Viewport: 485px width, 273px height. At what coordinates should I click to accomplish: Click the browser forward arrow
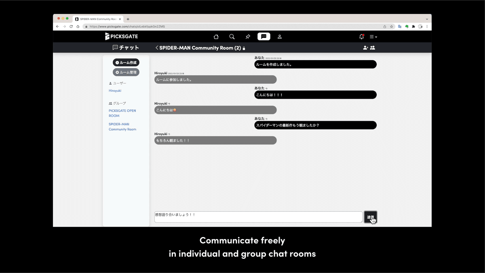(64, 27)
